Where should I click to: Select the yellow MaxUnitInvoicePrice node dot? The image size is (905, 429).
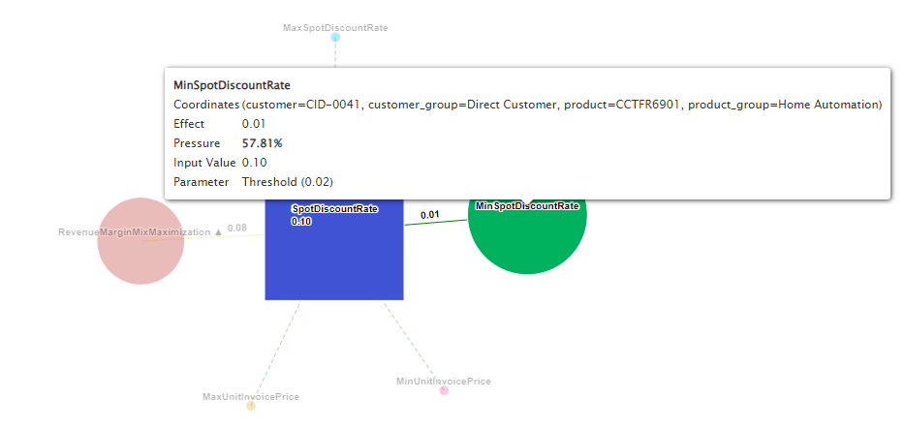(251, 406)
